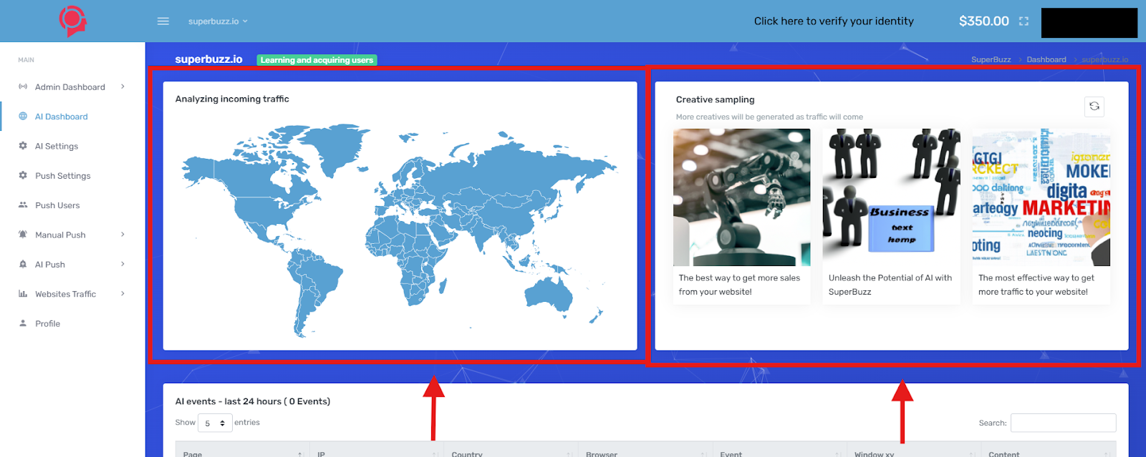Open Websites Traffic menu item

[x=65, y=294]
